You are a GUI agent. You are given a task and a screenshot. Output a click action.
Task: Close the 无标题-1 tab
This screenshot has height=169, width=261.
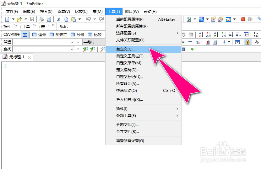tap(29, 57)
